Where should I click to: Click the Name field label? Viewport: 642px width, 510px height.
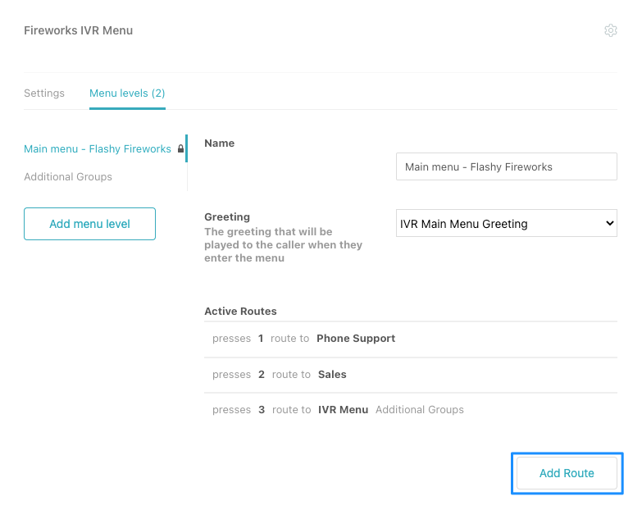point(219,143)
